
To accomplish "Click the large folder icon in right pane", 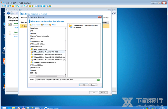I will [x=71, y=26].
